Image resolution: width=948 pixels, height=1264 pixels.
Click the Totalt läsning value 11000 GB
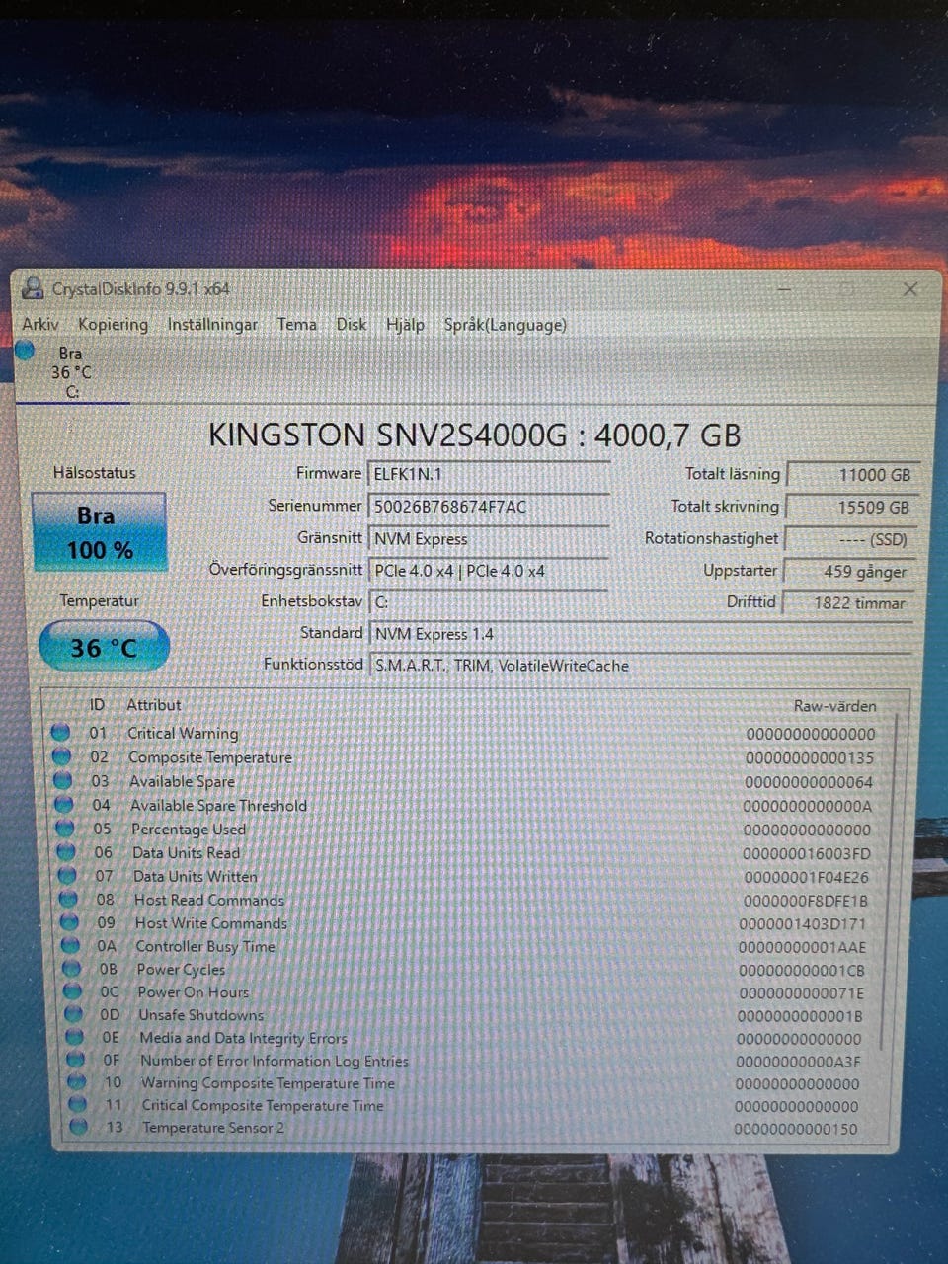point(853,475)
